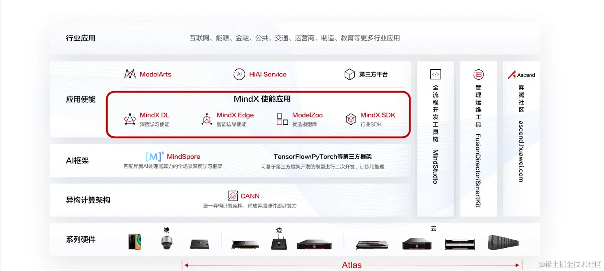604x271 pixels.
Task: Click the 第三方平台 label
Action: (374, 74)
